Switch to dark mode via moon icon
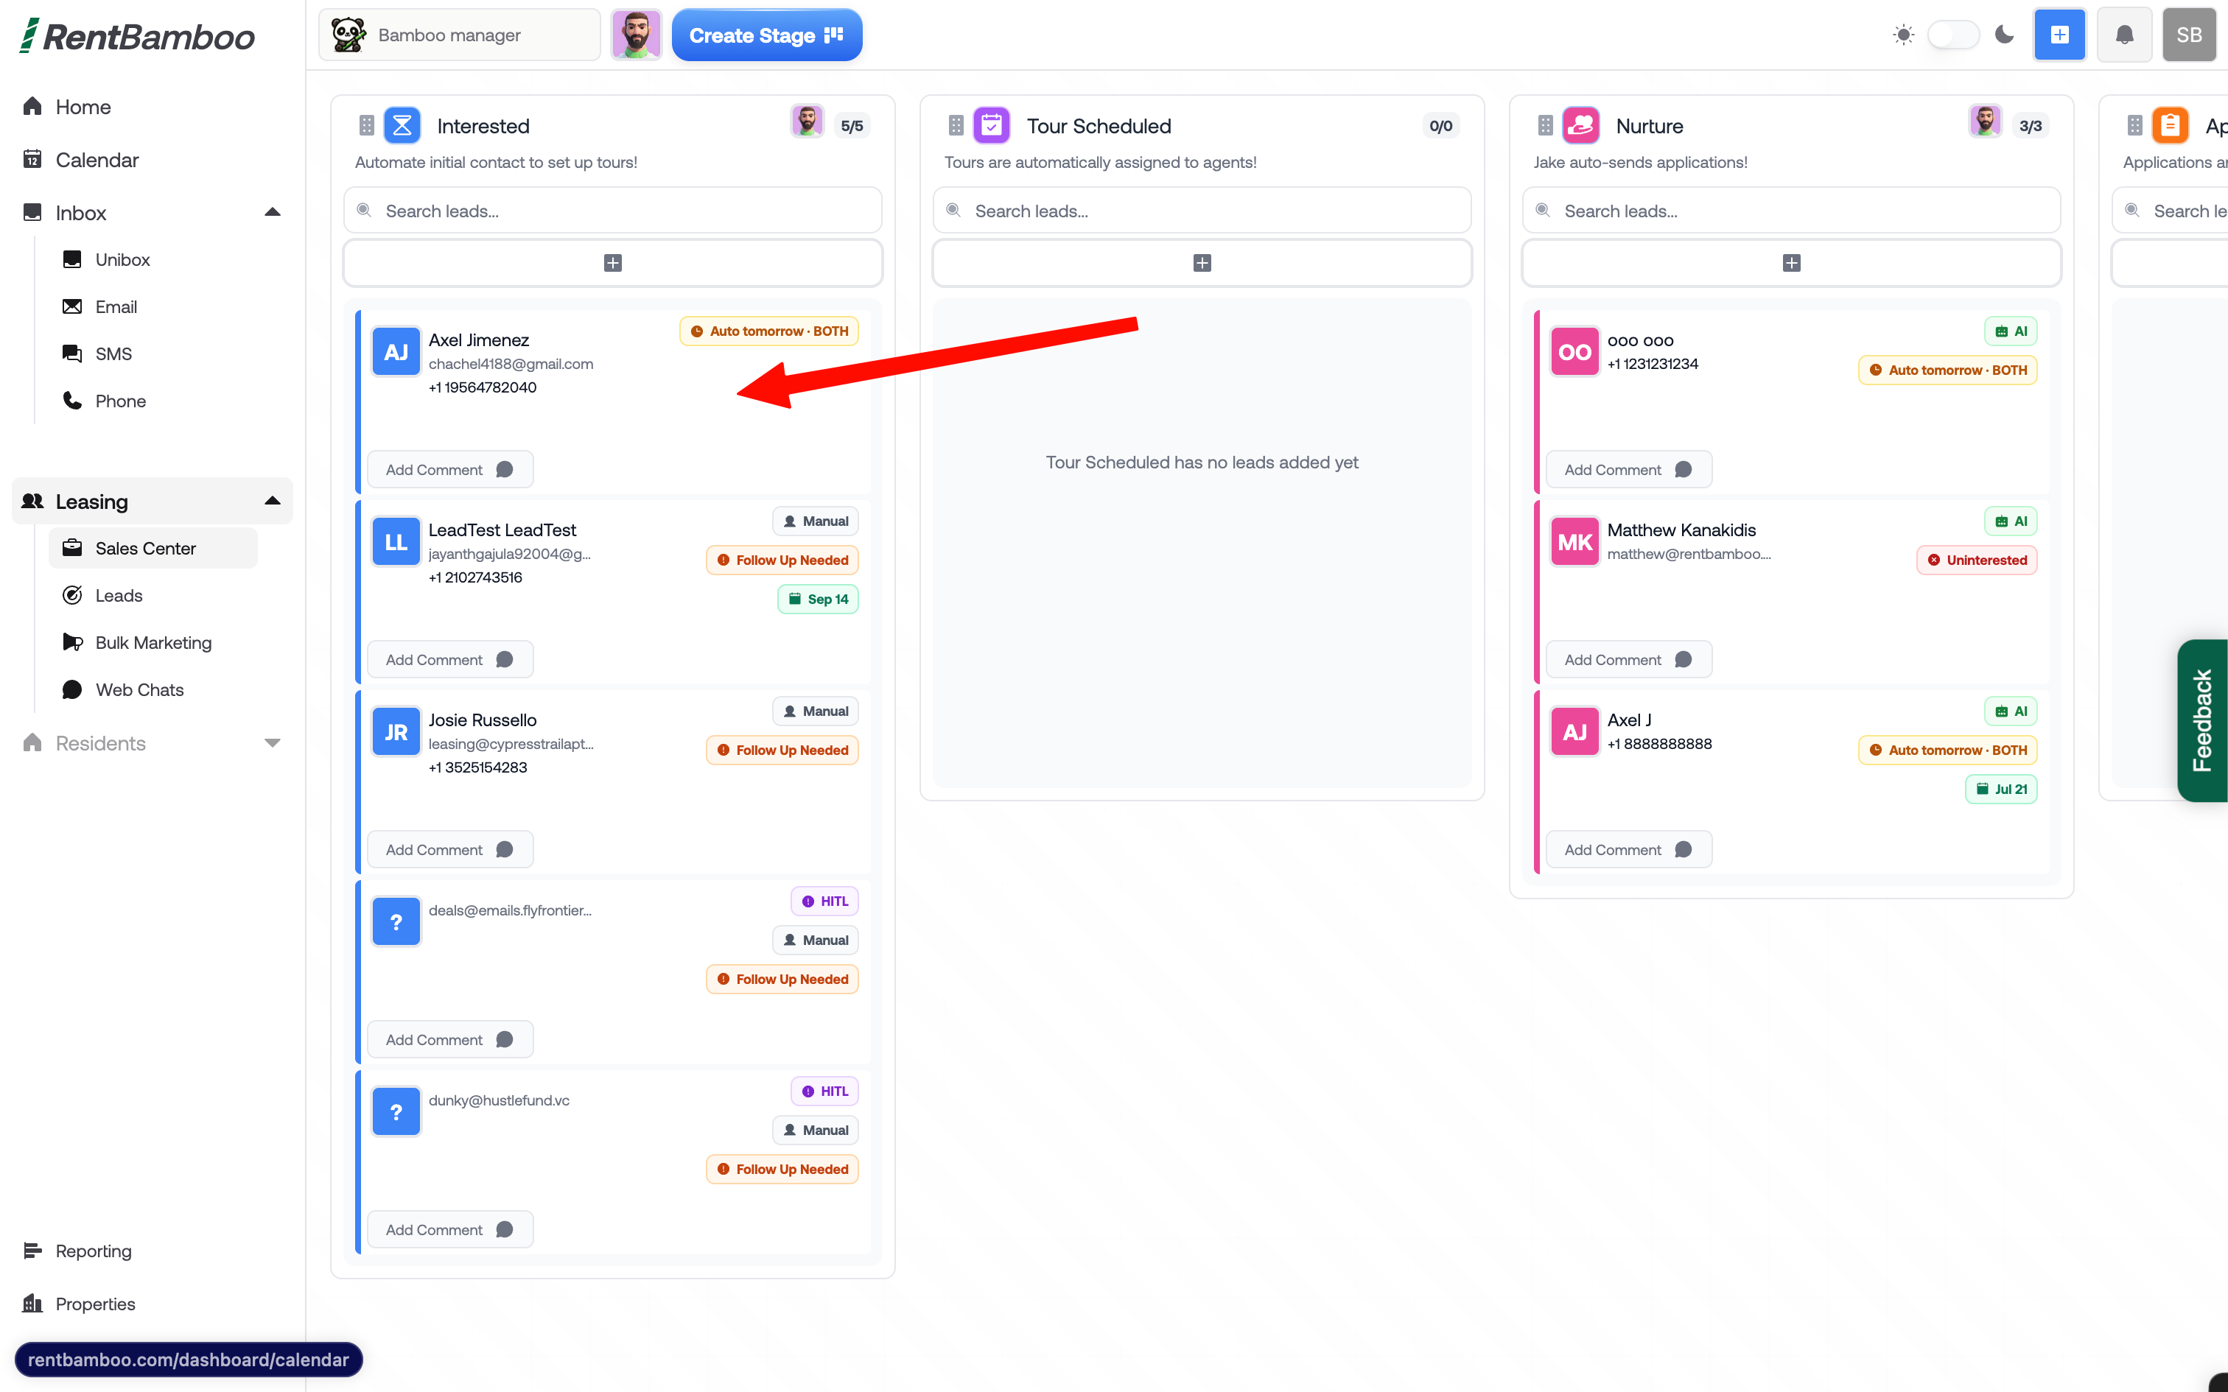The image size is (2228, 1392). 2004,35
